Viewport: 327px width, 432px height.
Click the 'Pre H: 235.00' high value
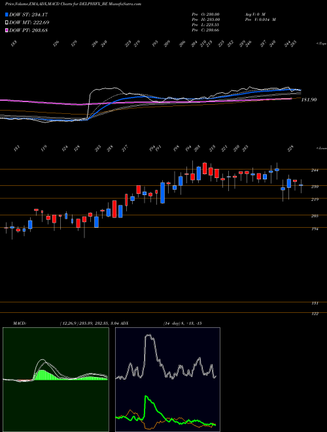pyautogui.click(x=205, y=20)
